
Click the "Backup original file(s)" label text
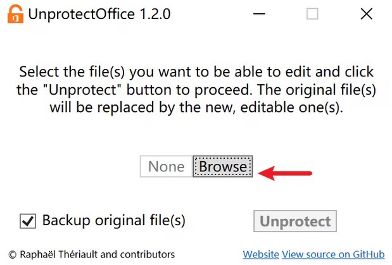[113, 221]
